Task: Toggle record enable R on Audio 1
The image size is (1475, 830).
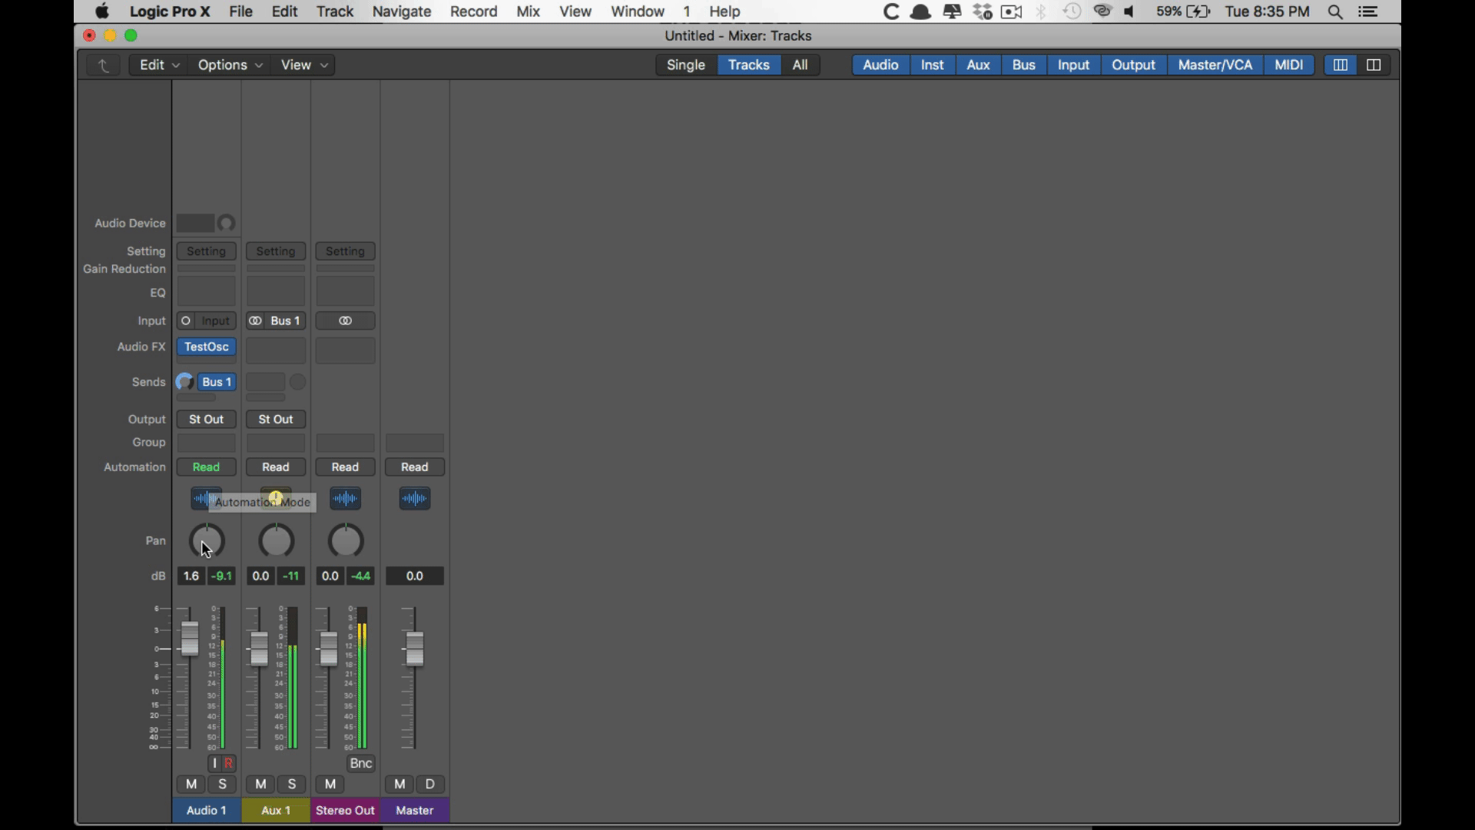Action: 229,763
